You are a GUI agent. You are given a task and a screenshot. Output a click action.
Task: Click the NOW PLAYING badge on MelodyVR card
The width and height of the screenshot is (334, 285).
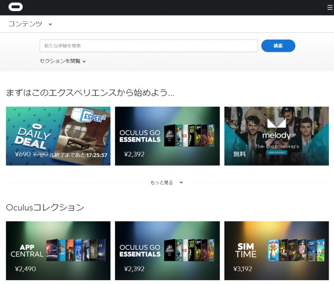pyautogui.click(x=277, y=153)
